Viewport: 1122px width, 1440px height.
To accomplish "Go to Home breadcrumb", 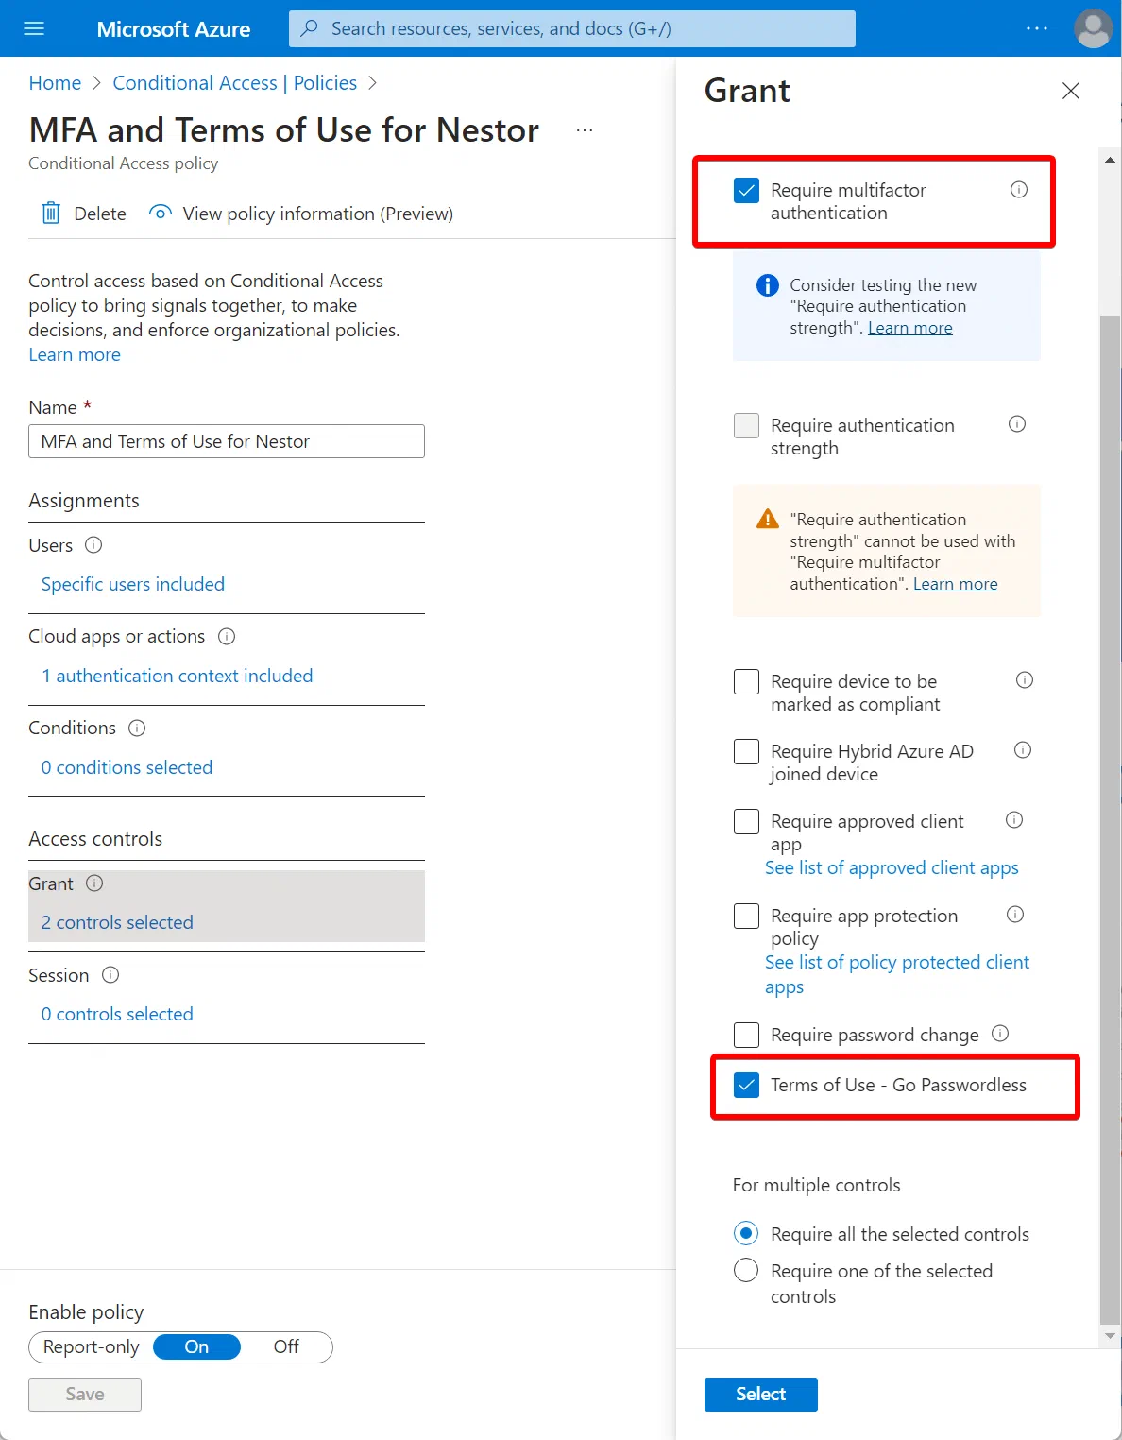I will 55,83.
